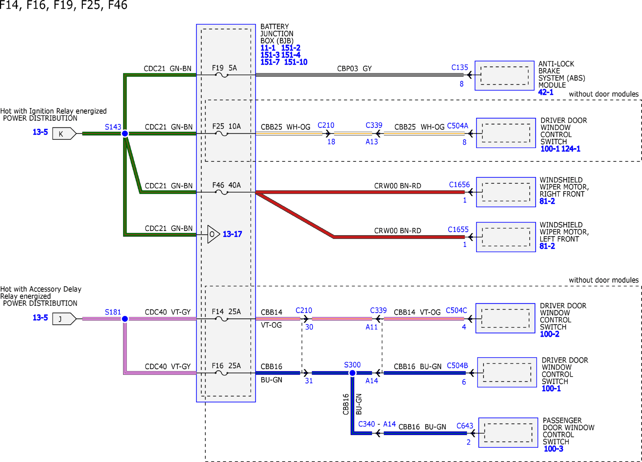Select the F14 25A fuse symbol
The height and width of the screenshot is (462, 642).
(x=222, y=319)
